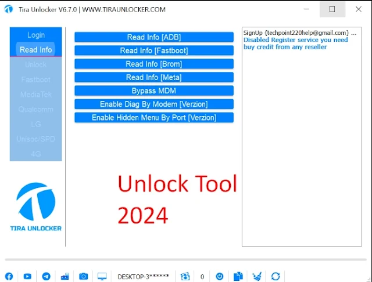Viewport: 372px width, 282px height.
Task: Maximize the Tira Unlocker window
Action: pos(332,9)
